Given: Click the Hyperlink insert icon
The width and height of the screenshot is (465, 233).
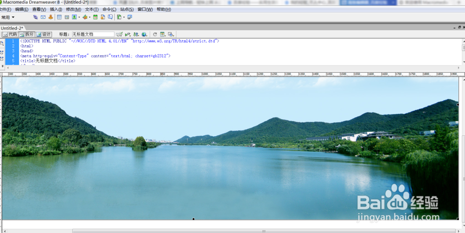Looking at the screenshot, I should point(35,17).
